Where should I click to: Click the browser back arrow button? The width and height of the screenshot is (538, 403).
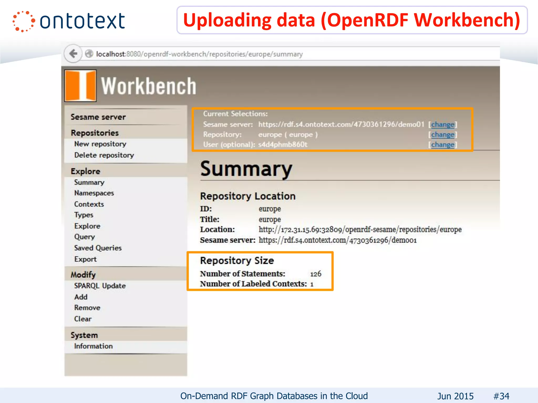point(73,54)
